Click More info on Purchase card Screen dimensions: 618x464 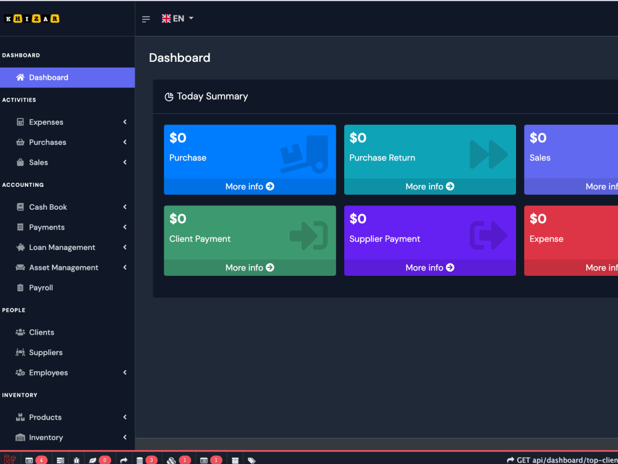coord(250,187)
